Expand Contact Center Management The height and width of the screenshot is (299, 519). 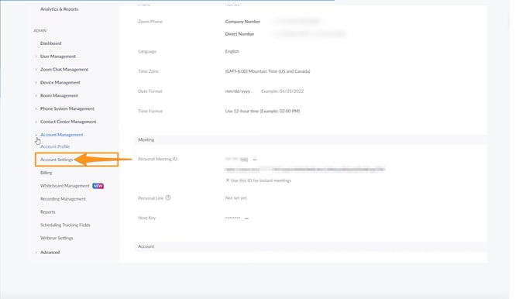68,122
